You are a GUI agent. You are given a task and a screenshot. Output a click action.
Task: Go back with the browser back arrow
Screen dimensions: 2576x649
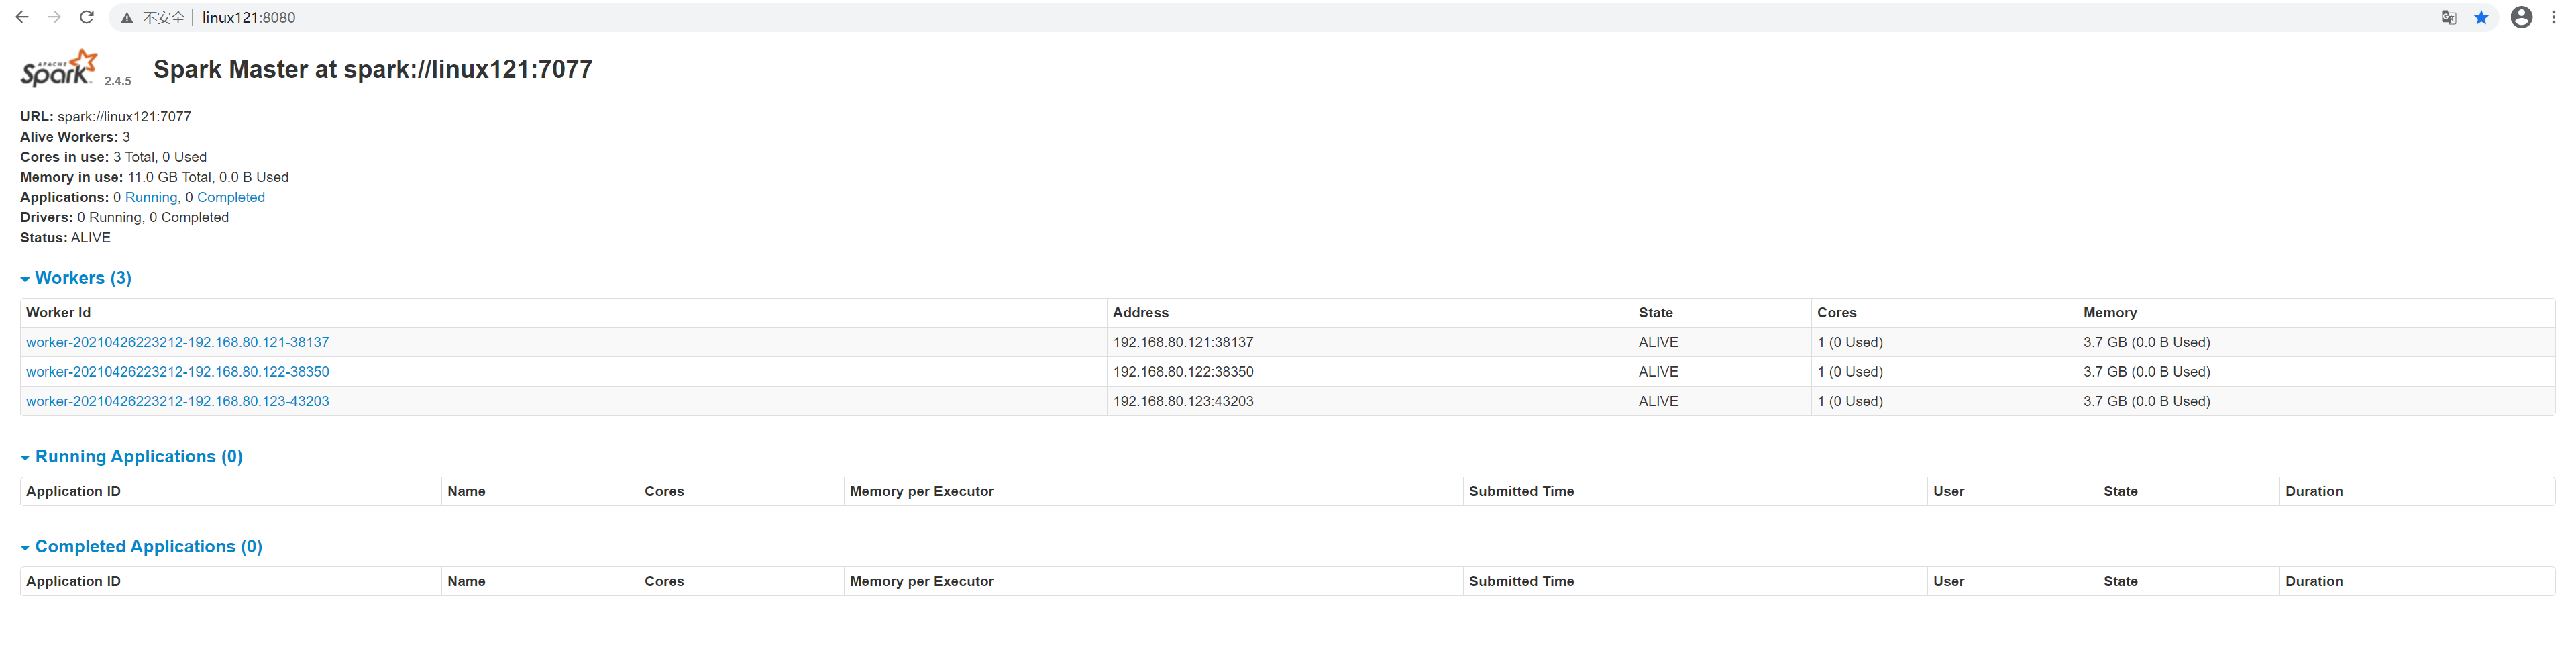point(22,17)
